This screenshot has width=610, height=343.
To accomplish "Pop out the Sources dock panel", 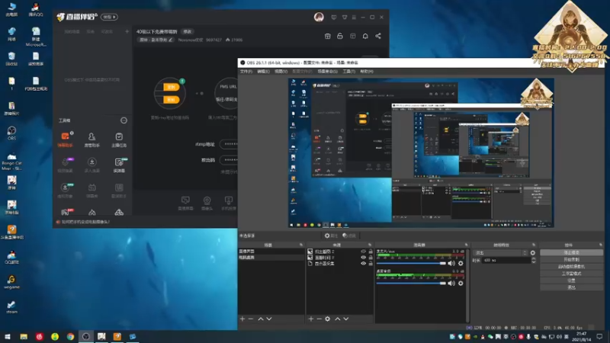I will (370, 245).
